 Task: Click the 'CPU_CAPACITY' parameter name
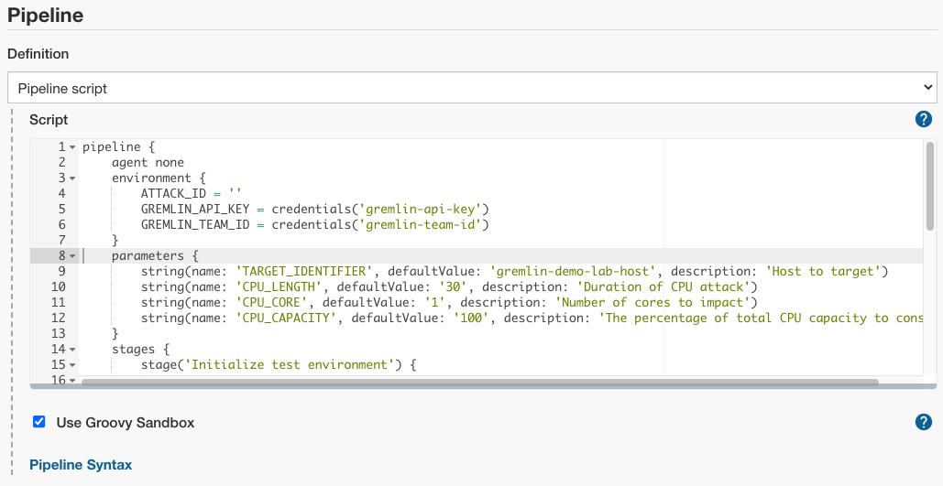click(x=286, y=319)
